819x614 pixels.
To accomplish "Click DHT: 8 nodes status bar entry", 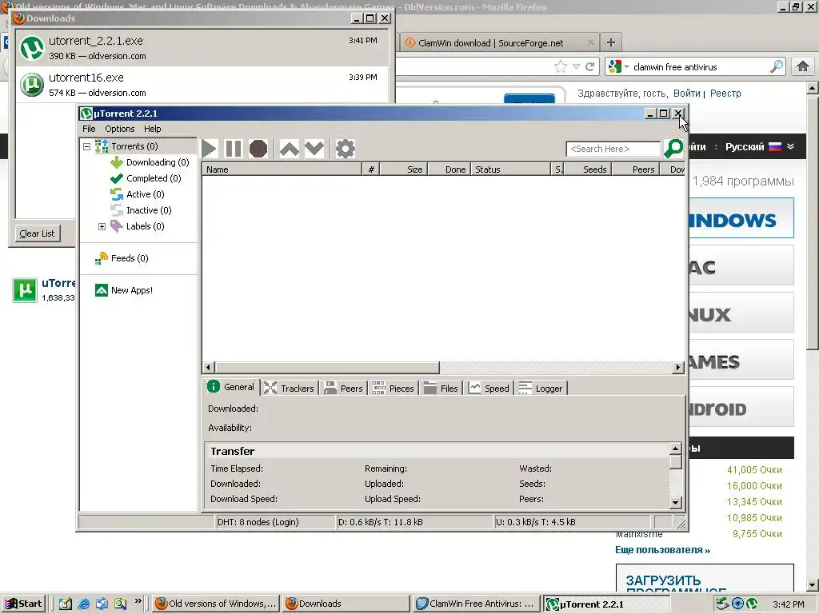I will (275, 522).
